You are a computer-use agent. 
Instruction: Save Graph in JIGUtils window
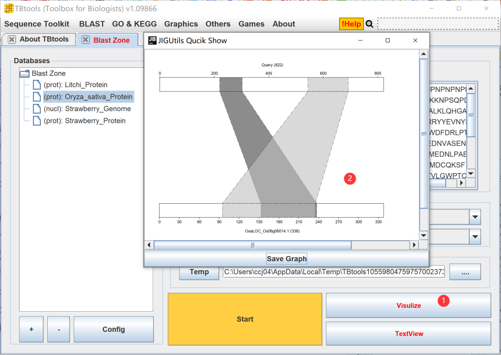287,259
